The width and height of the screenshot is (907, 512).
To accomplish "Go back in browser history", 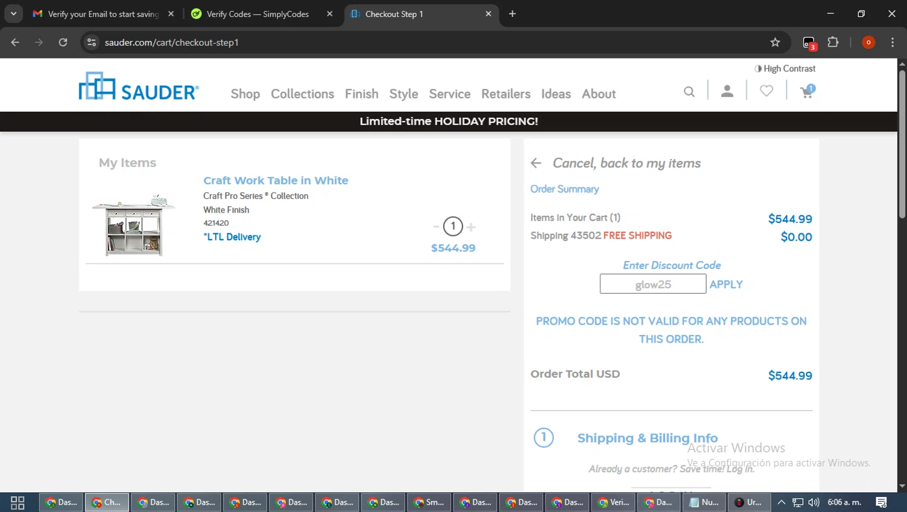I will point(15,42).
